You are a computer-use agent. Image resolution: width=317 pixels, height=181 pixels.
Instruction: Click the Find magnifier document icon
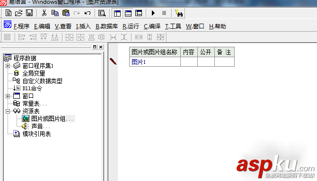point(102,13)
